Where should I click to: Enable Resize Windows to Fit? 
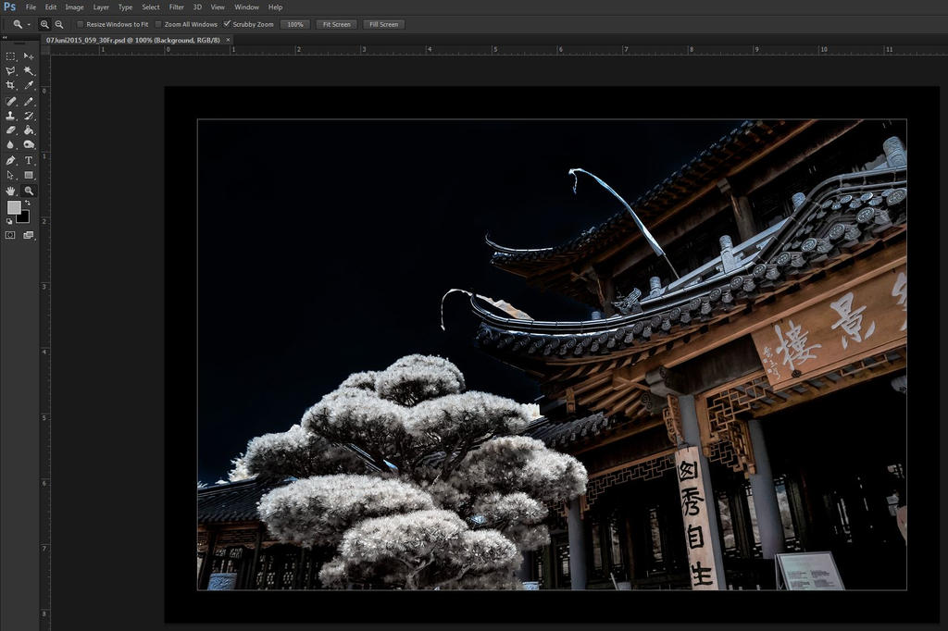coord(80,24)
